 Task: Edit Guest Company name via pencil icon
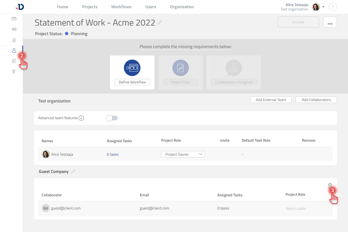click(x=73, y=172)
